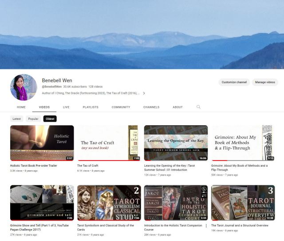Screen dimensions: 284x241
Task: Open the Tarot Journal Structural Overview thumbnail
Action: pyautogui.click(x=243, y=203)
